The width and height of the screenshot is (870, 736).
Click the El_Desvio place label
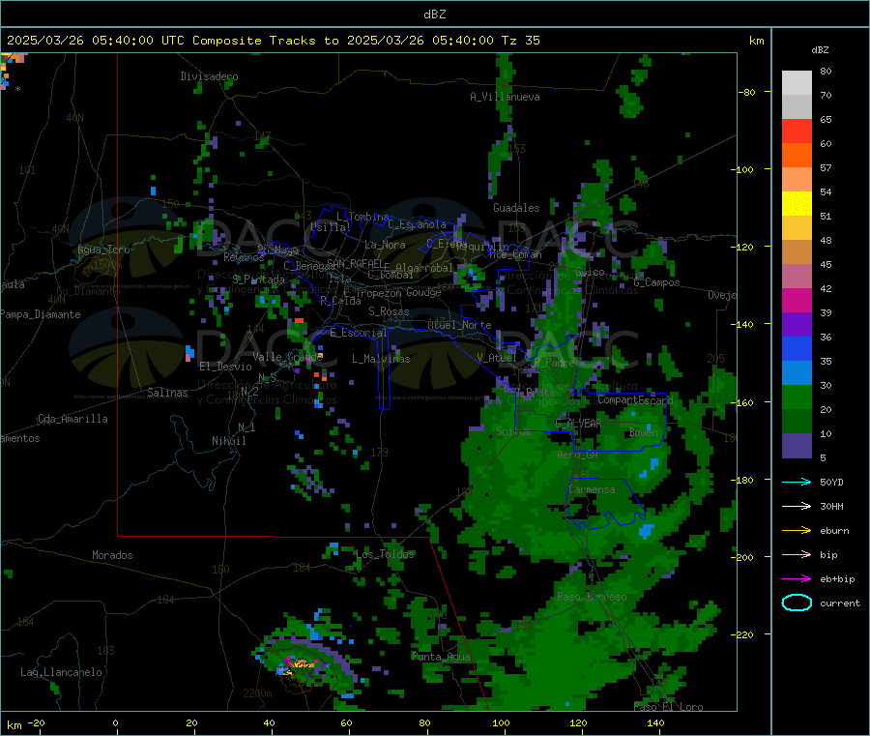pos(225,367)
